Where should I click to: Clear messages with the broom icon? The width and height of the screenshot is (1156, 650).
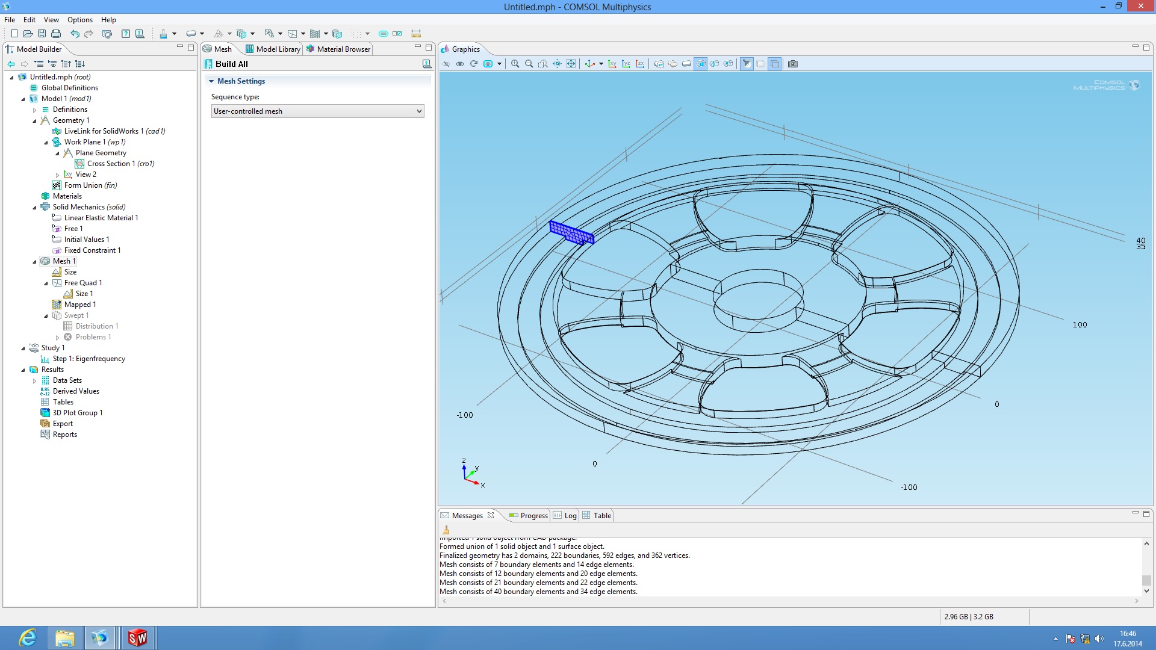tap(446, 530)
